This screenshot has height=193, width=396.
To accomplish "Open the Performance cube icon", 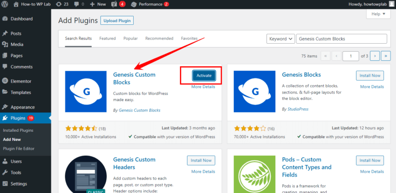I will (x=134, y=4).
